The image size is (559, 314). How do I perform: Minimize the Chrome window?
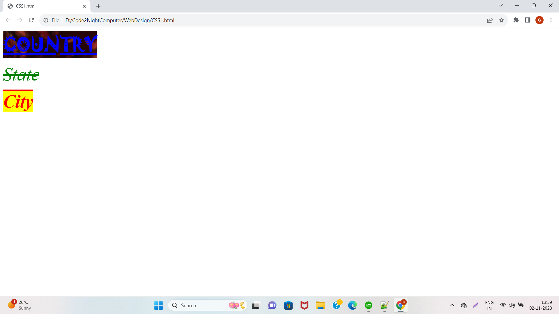pos(517,6)
